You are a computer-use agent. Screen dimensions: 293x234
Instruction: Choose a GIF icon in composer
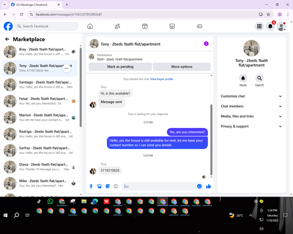click(x=116, y=187)
